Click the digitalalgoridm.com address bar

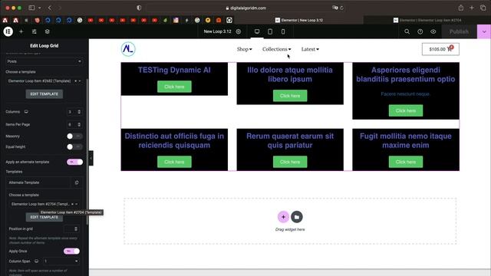pyautogui.click(x=245, y=8)
